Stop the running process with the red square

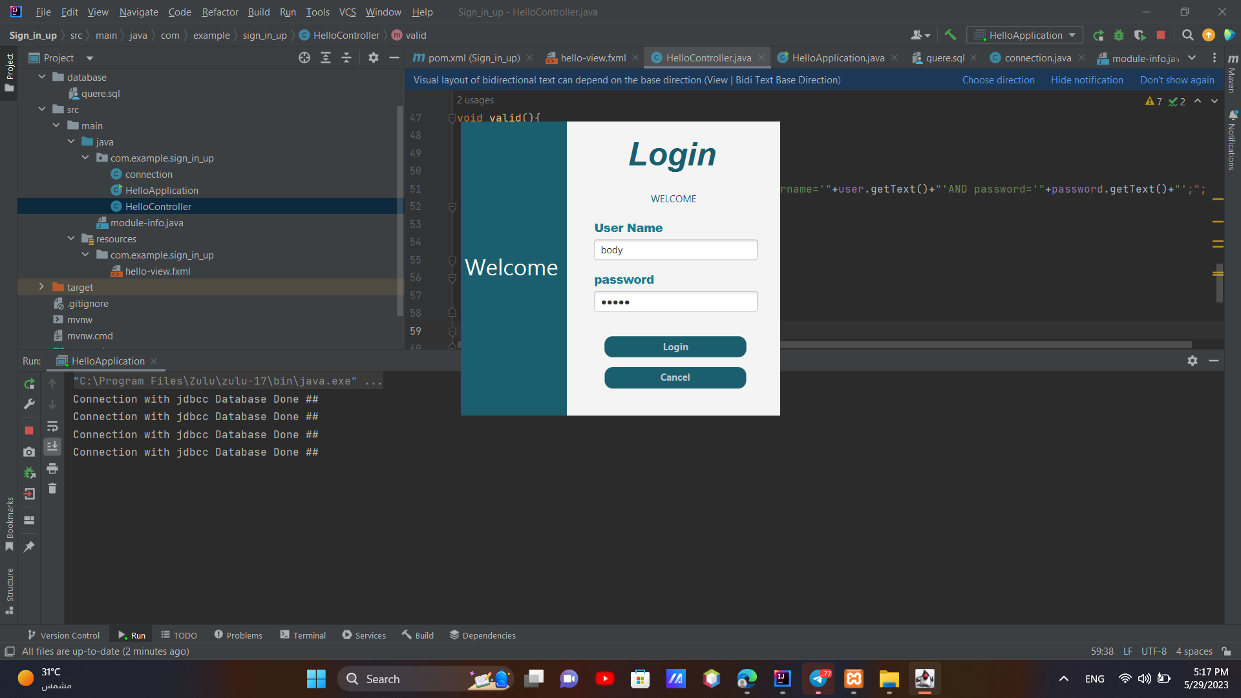point(1161,36)
